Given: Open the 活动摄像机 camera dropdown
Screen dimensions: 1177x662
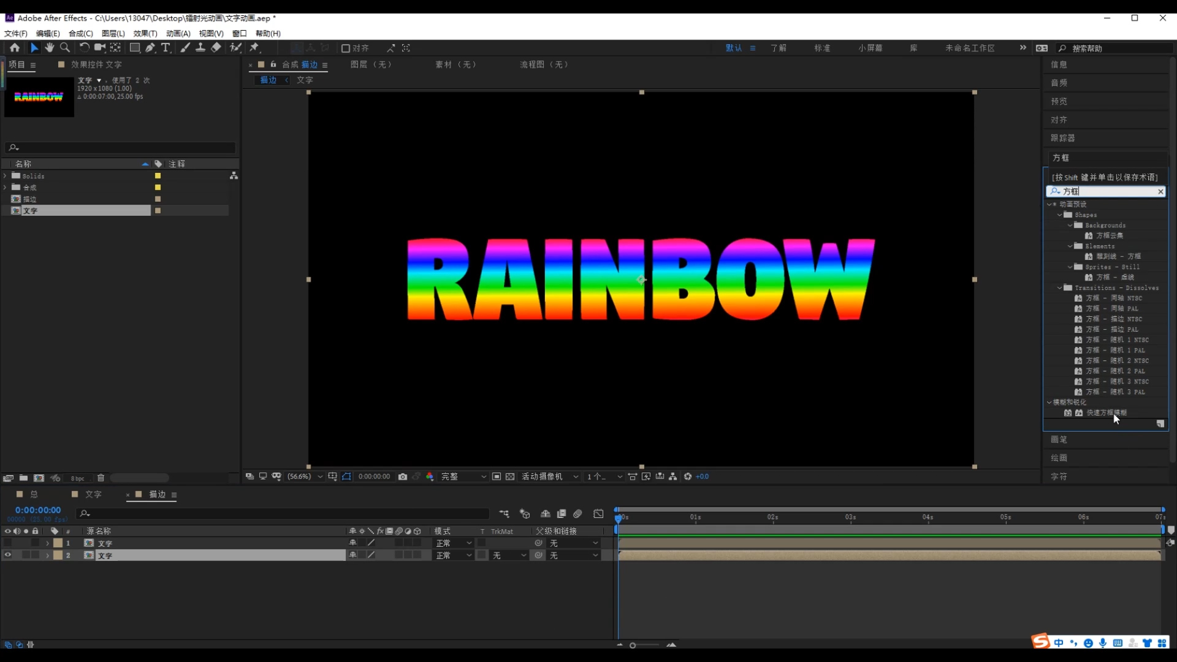Looking at the screenshot, I should [x=549, y=476].
